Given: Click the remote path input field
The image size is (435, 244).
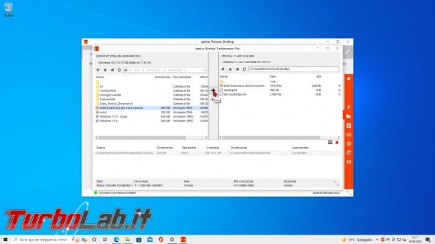Looking at the screenshot, I should (293, 69).
